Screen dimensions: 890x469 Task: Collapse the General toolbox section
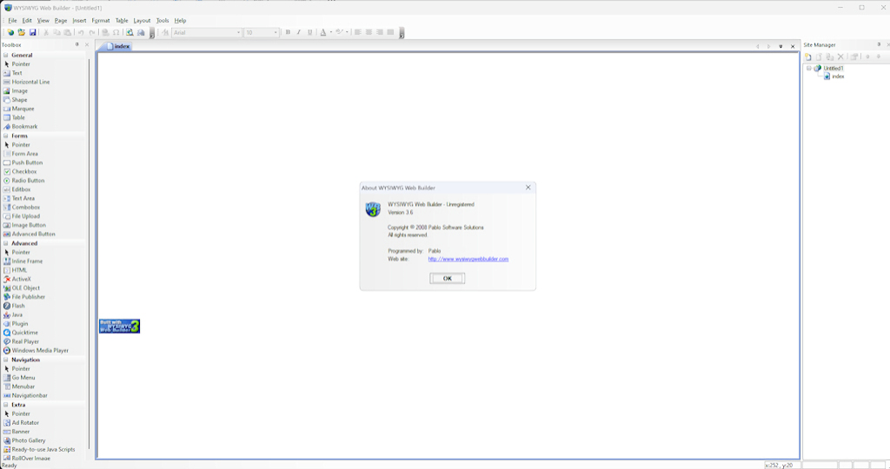coord(6,55)
